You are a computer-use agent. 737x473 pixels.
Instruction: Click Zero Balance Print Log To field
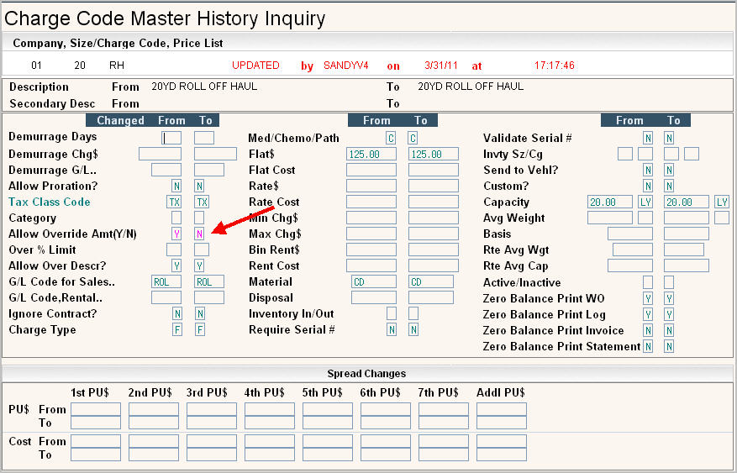coord(669,314)
